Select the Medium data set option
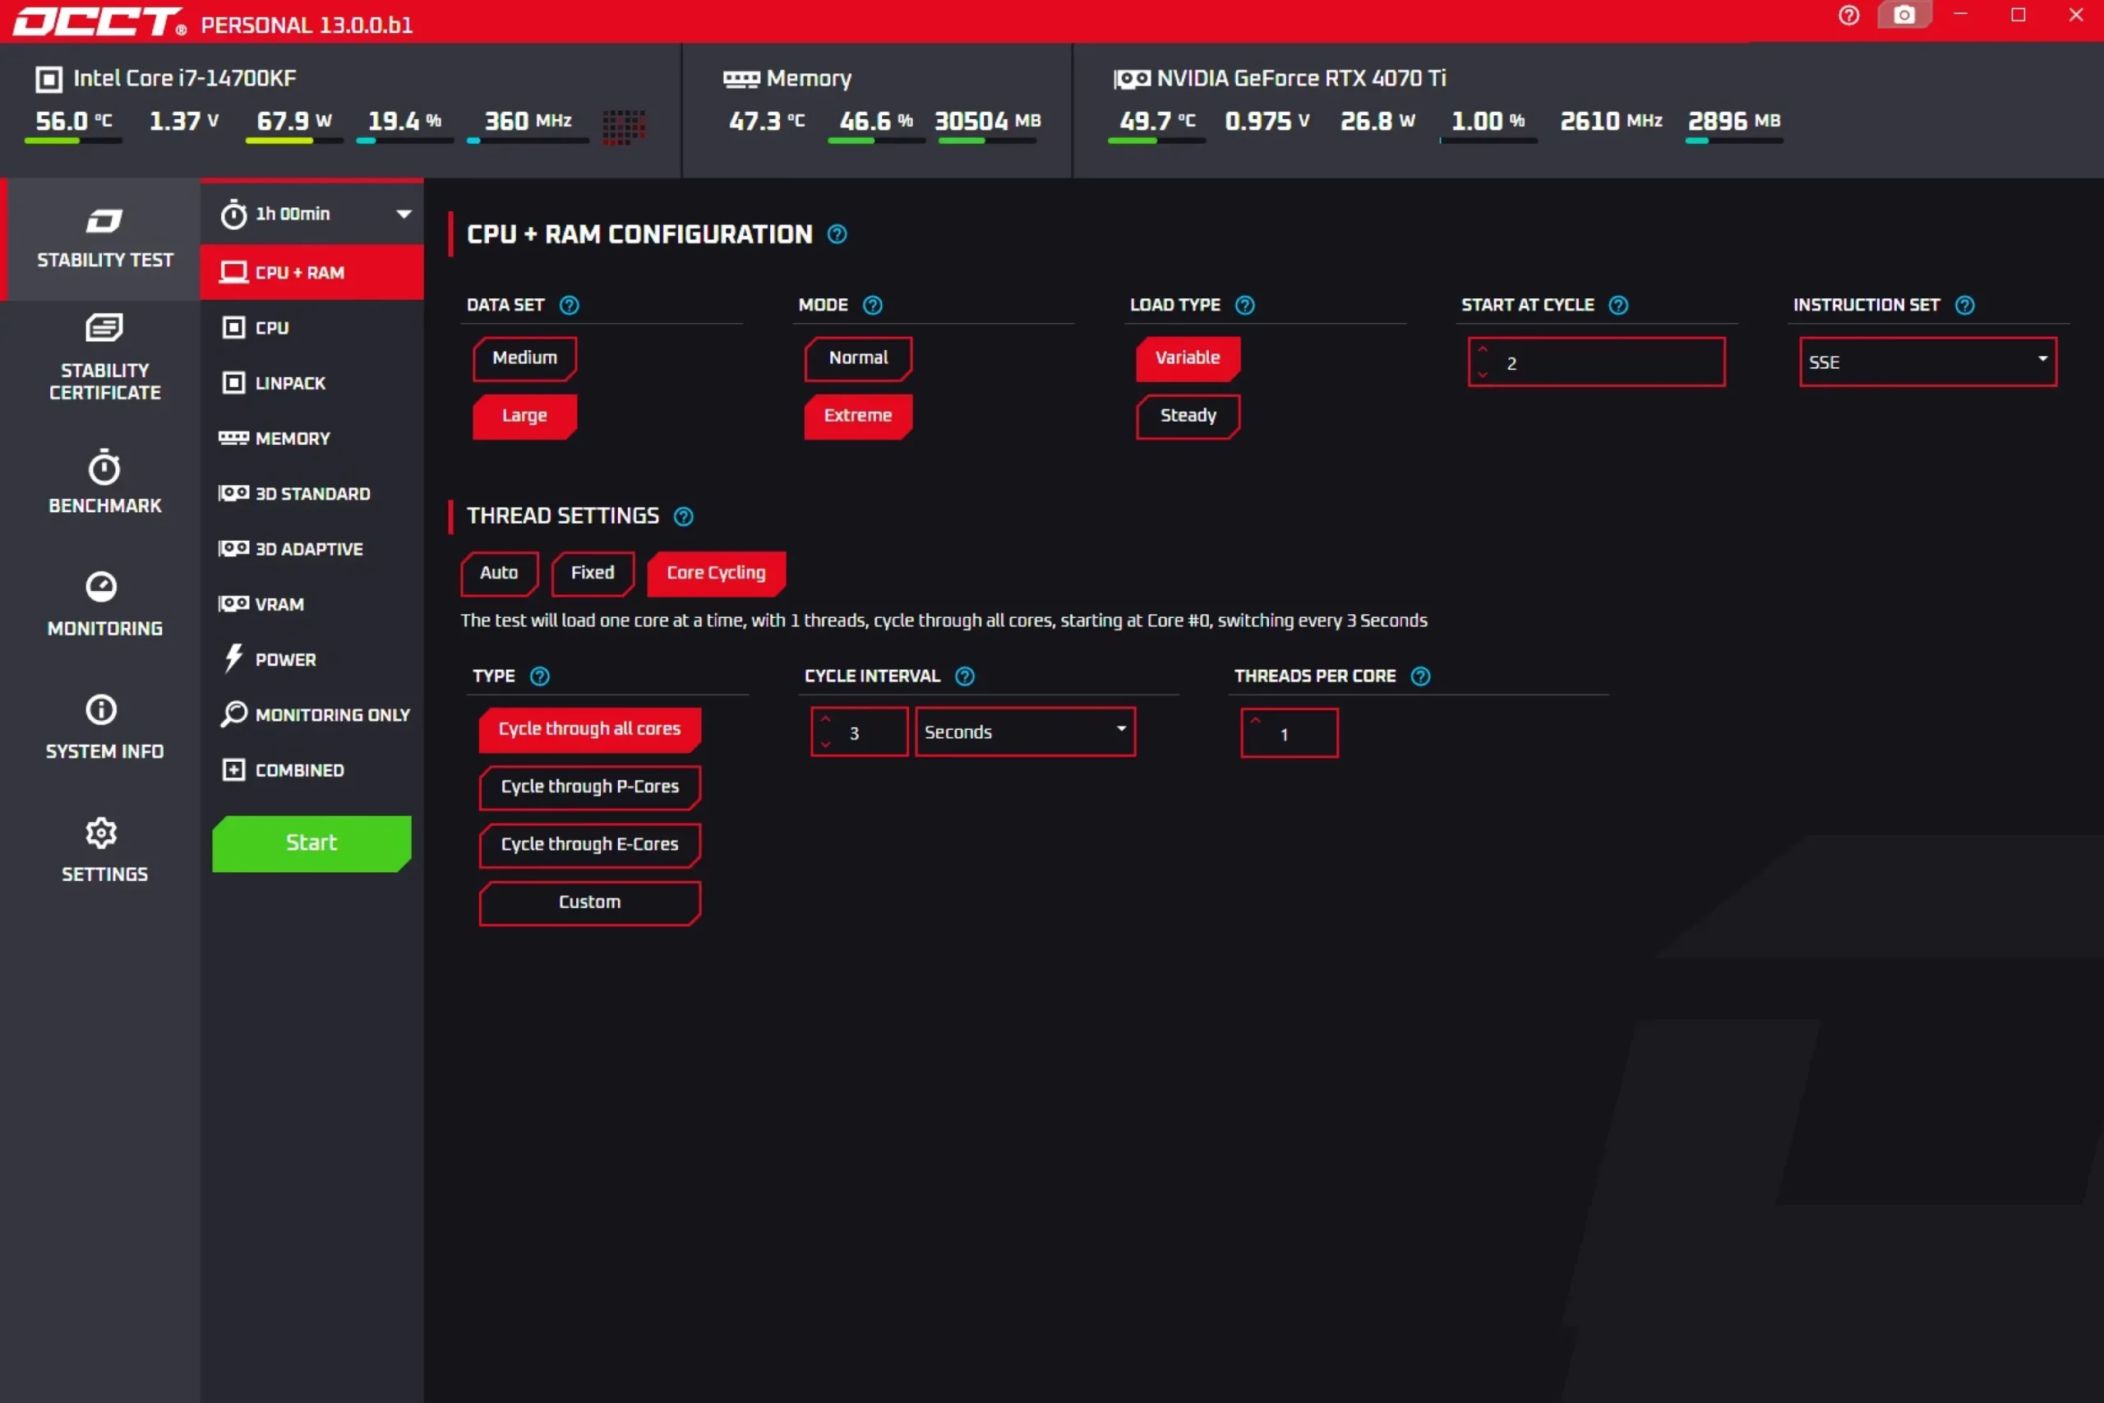2104x1403 pixels. (x=524, y=358)
